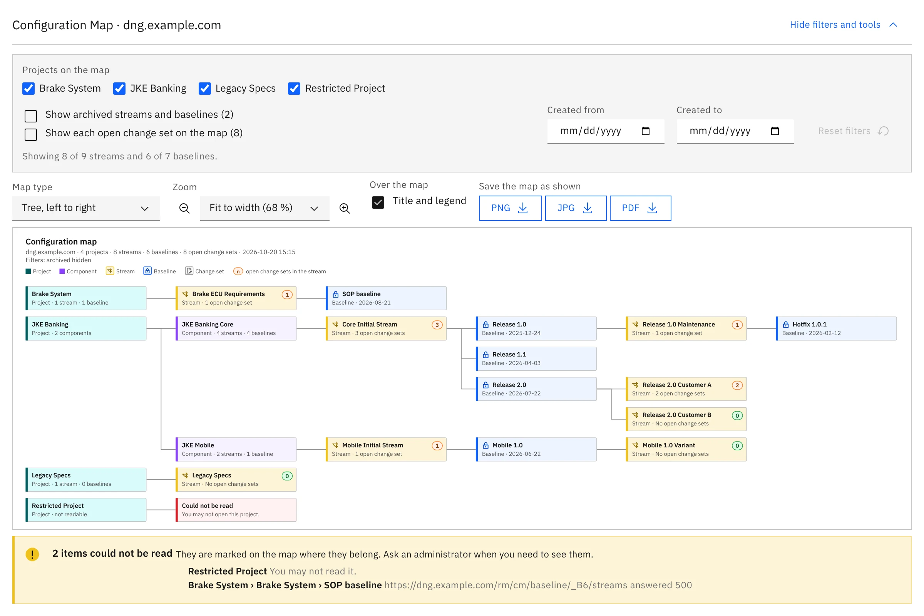Save the map as JPG
The image size is (924, 616).
[576, 208]
